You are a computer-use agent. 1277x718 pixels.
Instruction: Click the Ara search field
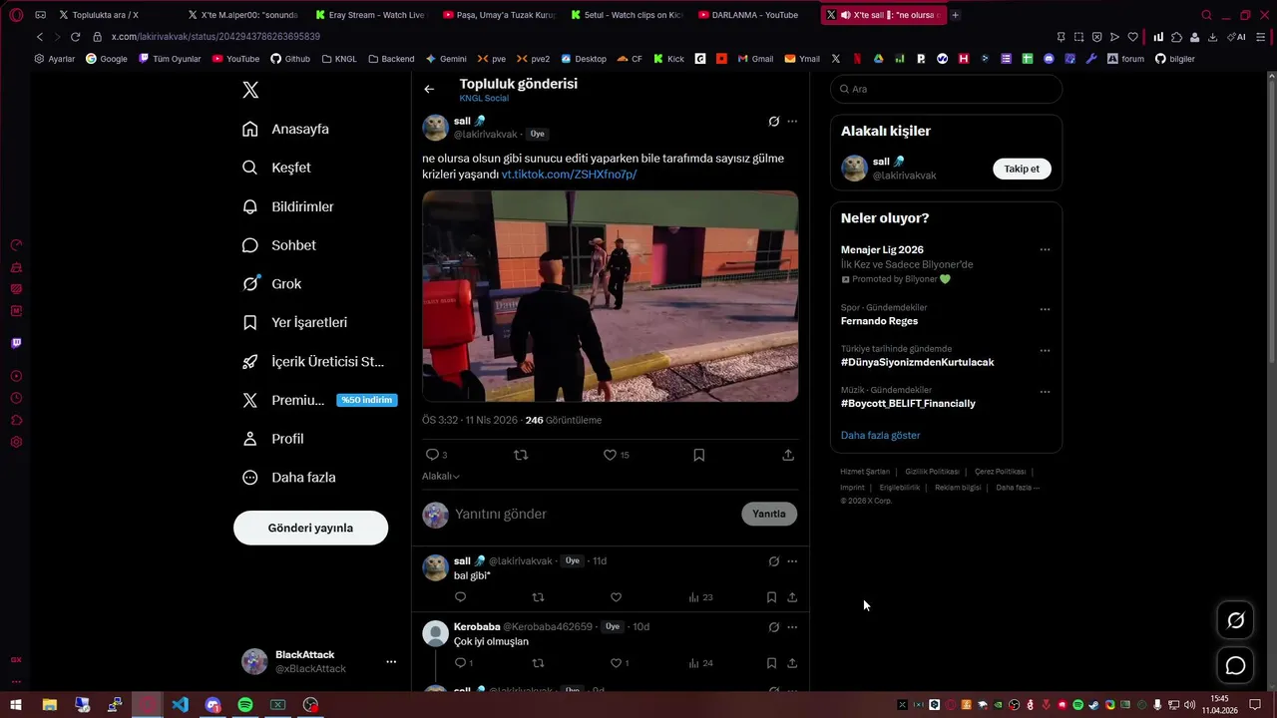click(946, 89)
